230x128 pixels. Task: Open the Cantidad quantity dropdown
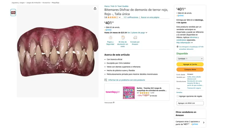pos(190,59)
